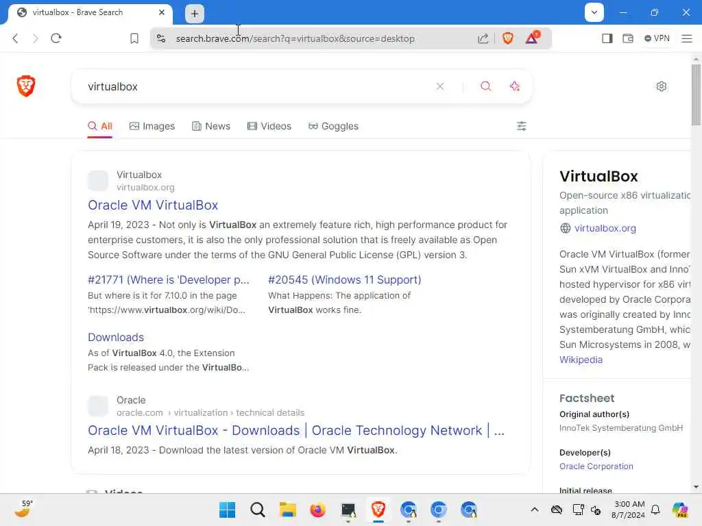The height and width of the screenshot is (526, 702).
Task: Toggle the browser sidebar panel
Action: click(607, 38)
